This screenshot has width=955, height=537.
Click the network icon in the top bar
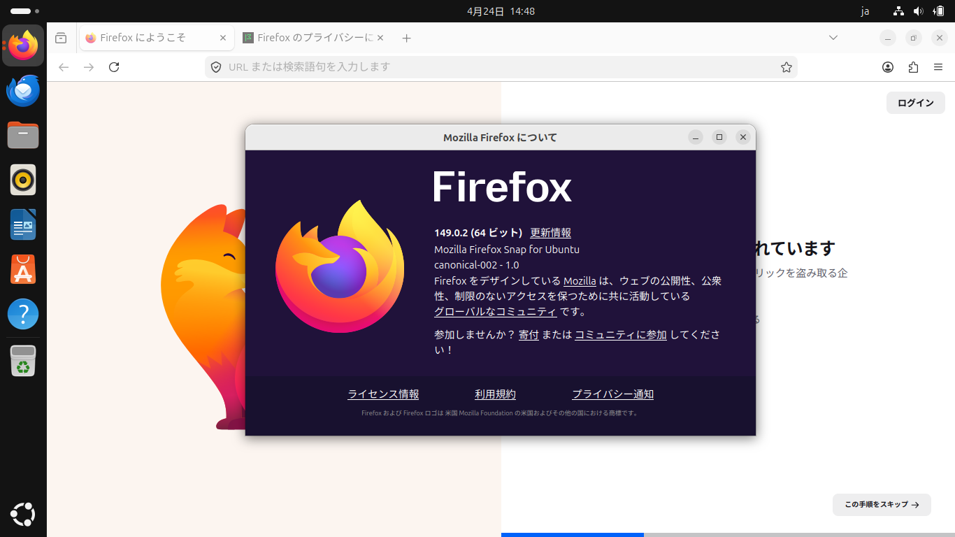coord(899,11)
